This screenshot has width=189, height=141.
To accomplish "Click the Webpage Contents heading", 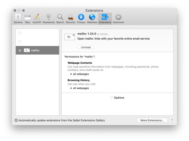I will tap(80, 63).
